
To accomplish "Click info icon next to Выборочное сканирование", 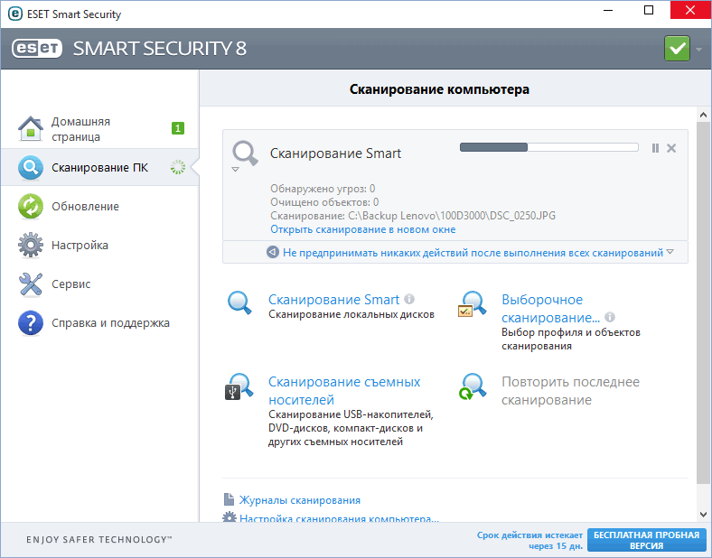I will (x=610, y=317).
